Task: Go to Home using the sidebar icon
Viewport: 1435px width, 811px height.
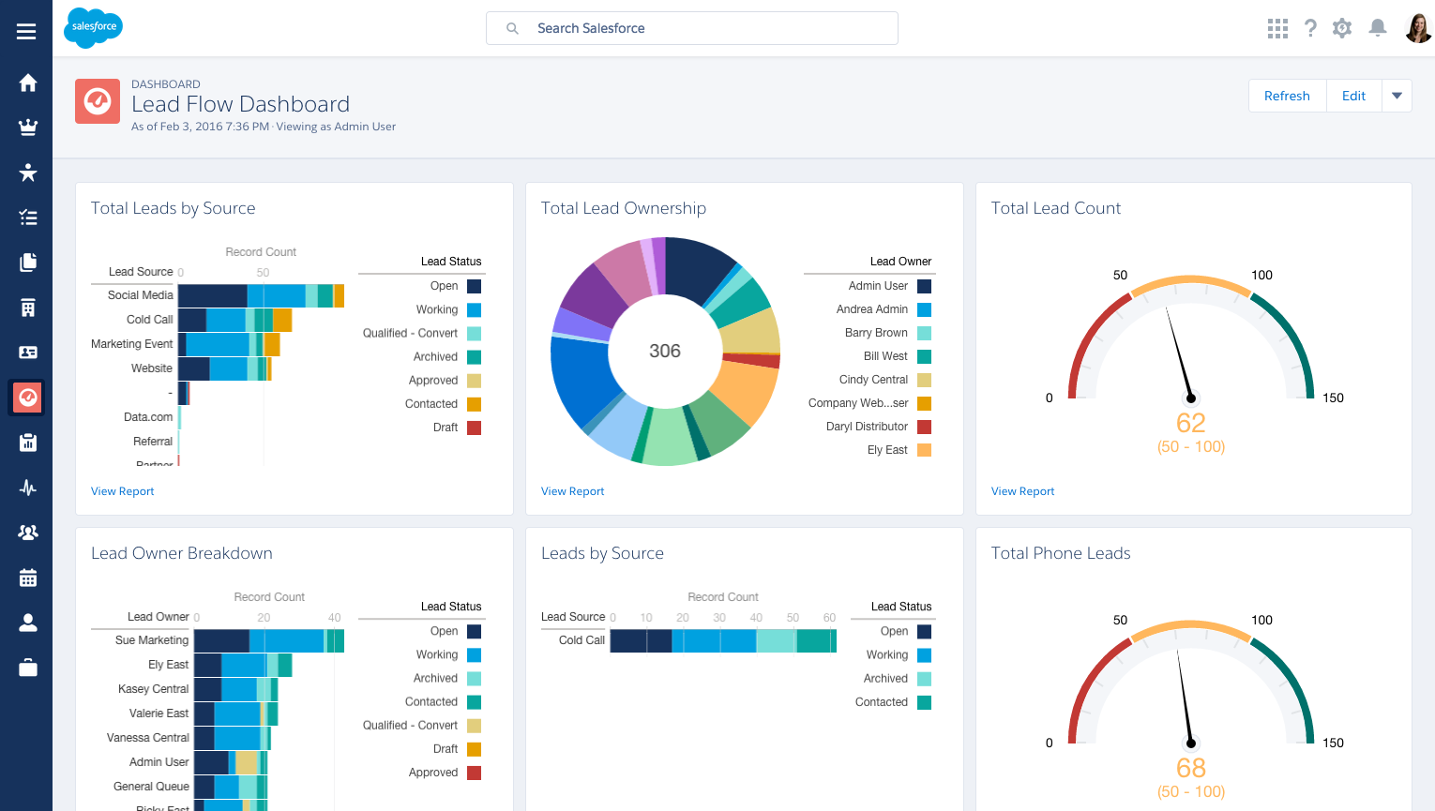Action: [27, 83]
